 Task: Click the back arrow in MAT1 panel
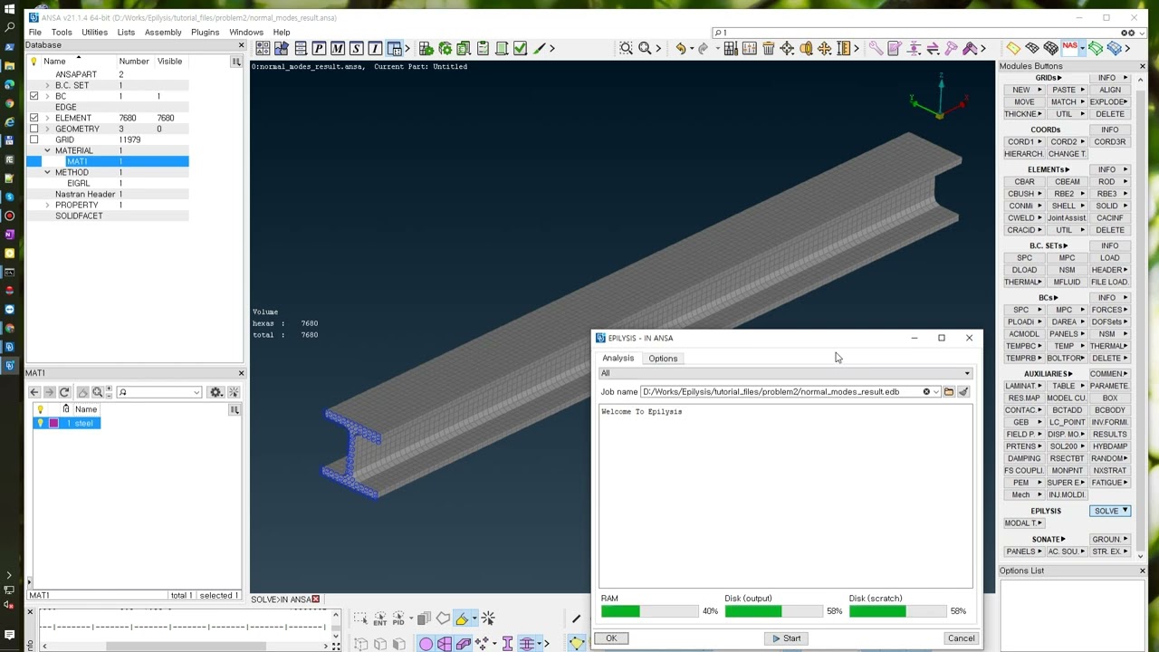34,392
